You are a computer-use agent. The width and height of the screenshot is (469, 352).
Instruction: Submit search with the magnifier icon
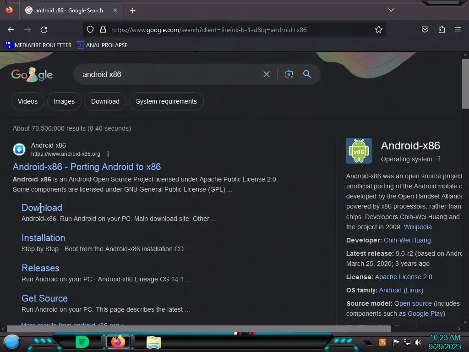307,74
